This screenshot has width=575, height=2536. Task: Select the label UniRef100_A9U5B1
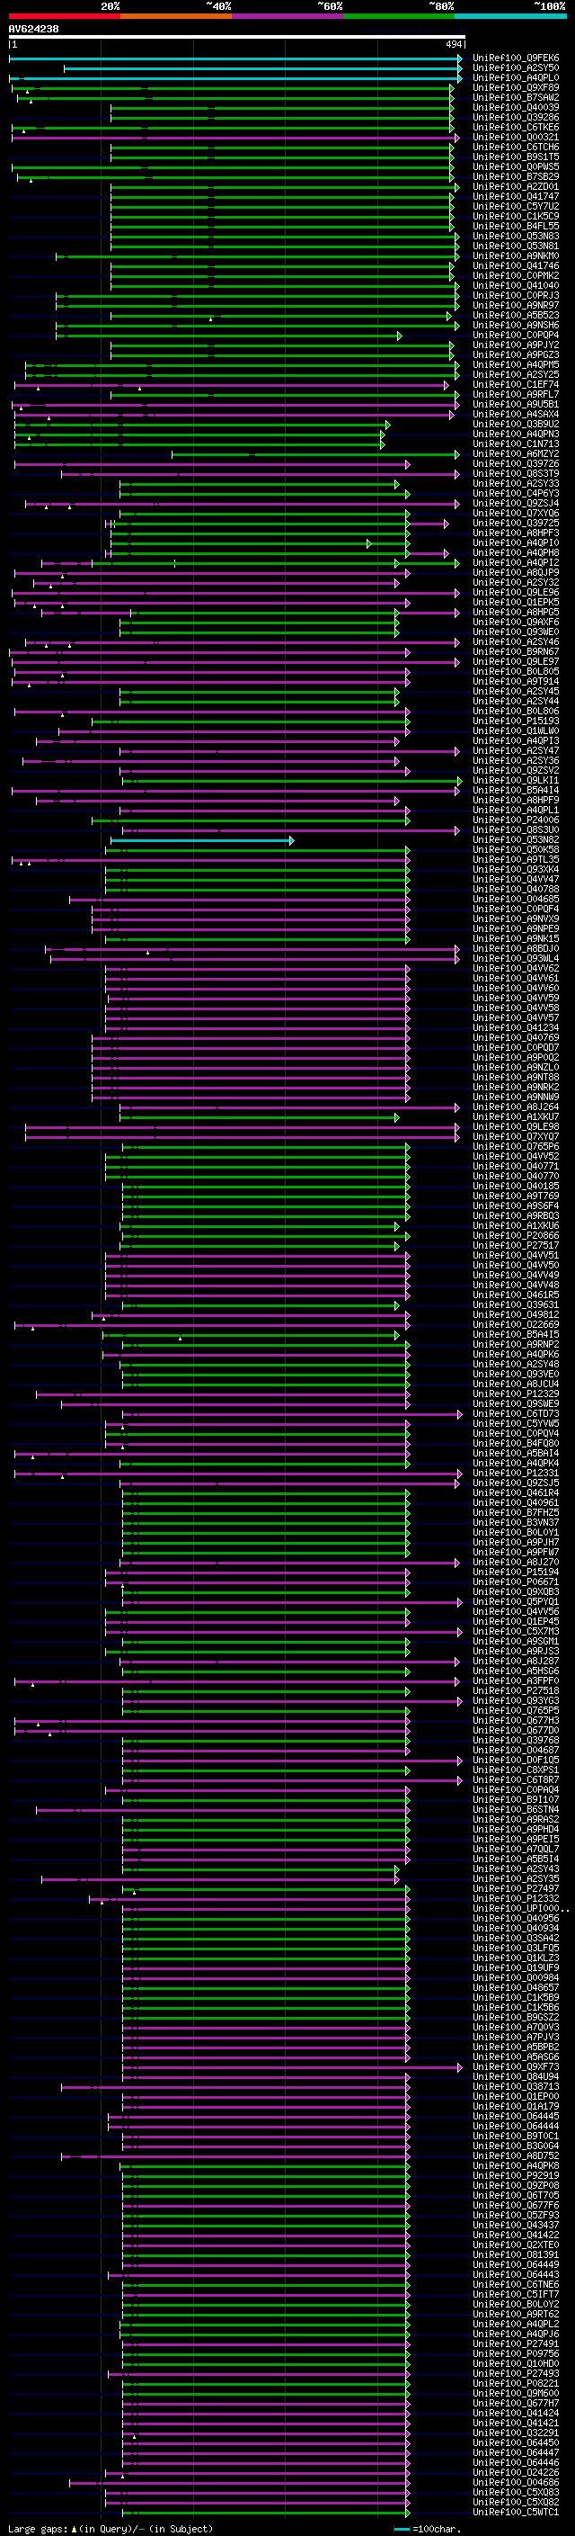pos(516,405)
